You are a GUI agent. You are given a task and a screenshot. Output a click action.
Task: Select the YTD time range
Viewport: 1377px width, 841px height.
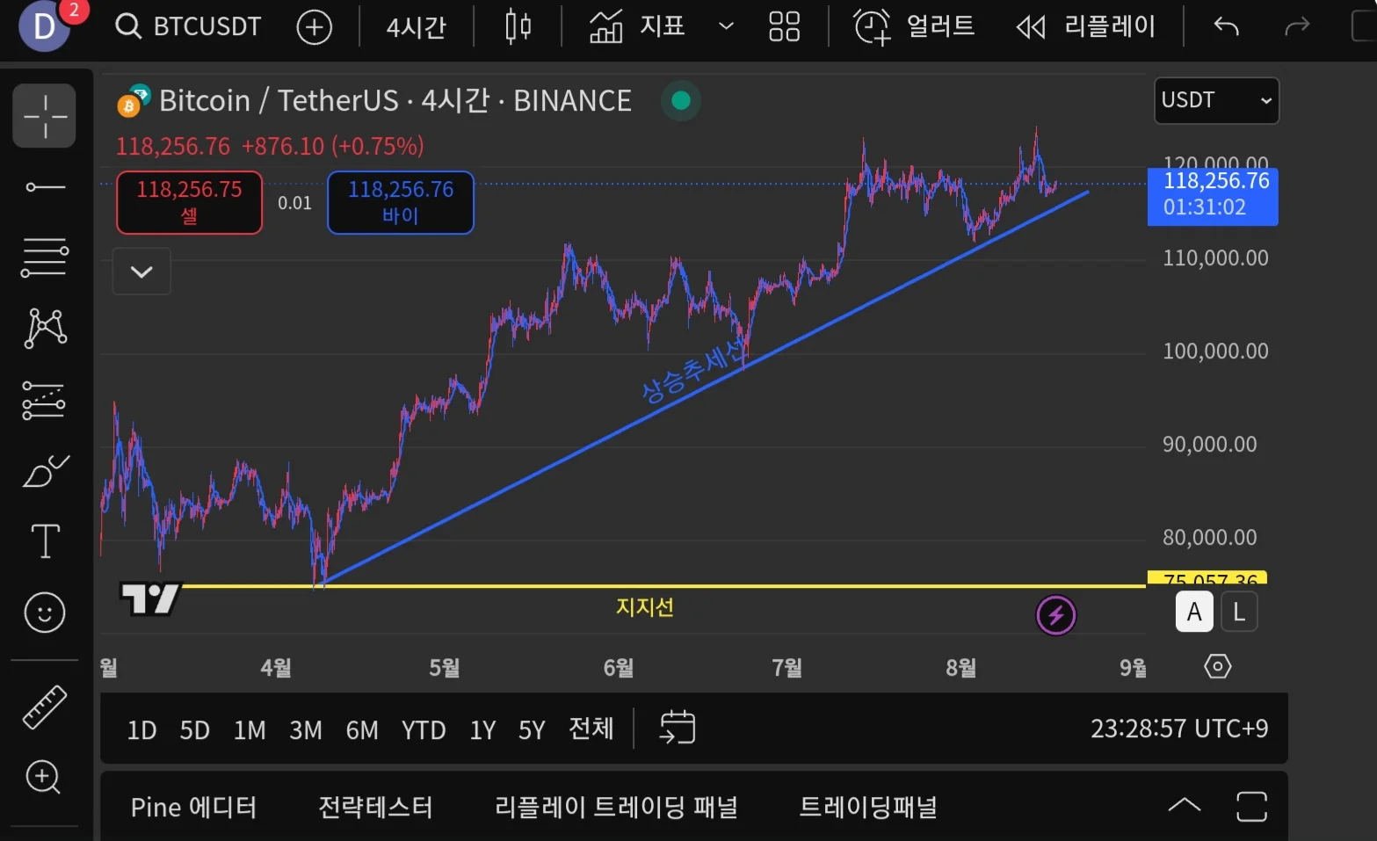tap(424, 729)
